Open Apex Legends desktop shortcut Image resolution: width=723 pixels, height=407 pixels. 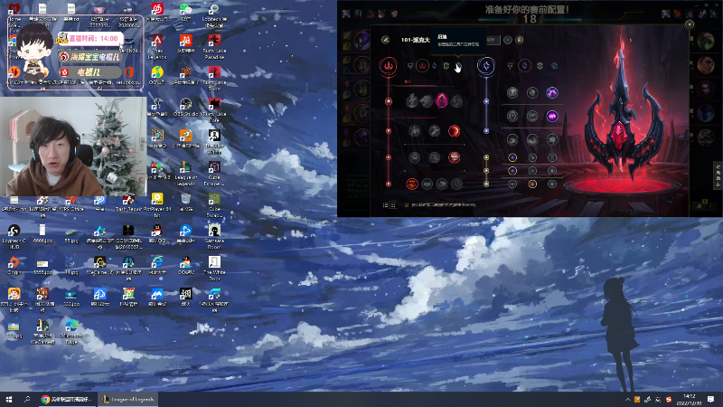point(157,47)
